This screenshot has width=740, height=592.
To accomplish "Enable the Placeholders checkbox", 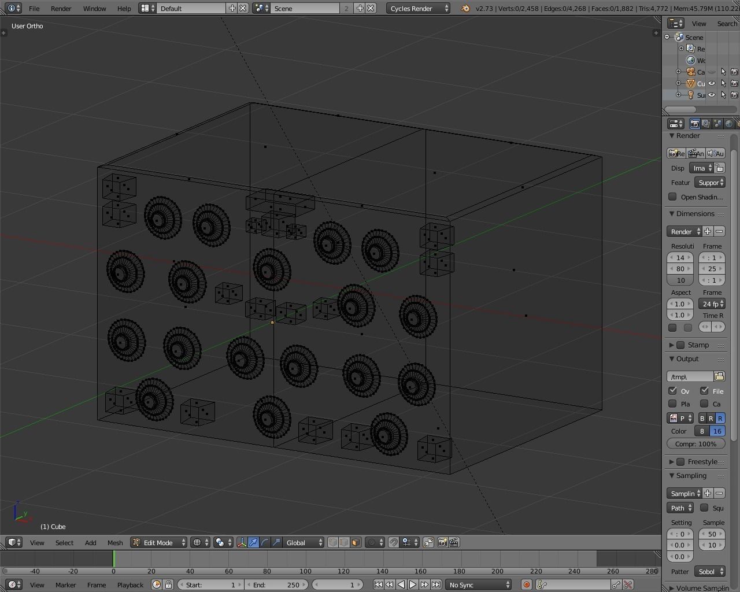I will 672,404.
